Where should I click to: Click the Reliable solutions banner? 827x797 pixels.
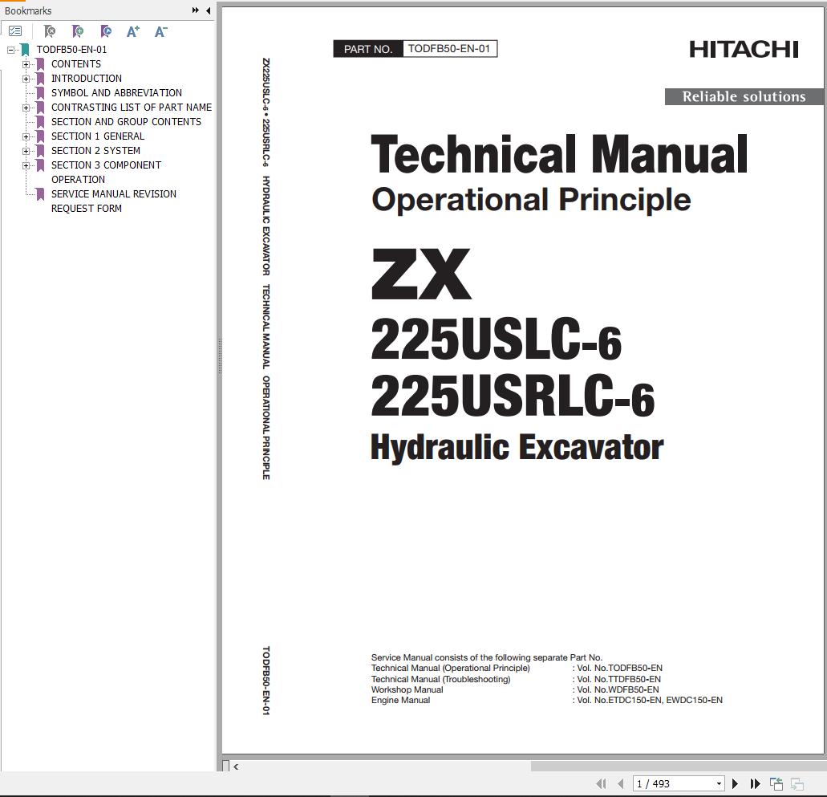click(x=744, y=96)
